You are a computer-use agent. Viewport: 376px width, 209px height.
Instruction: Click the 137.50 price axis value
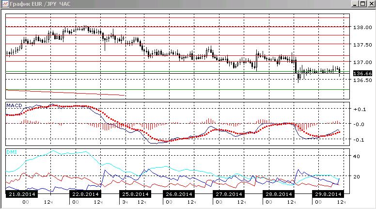point(362,45)
